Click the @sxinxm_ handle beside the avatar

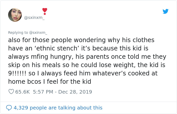click(34, 17)
